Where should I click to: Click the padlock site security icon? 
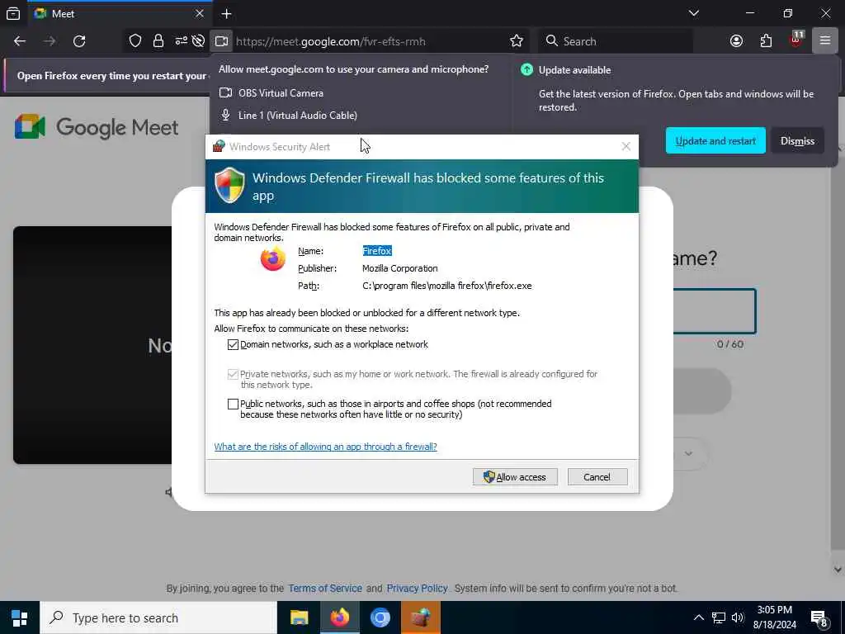(x=158, y=41)
